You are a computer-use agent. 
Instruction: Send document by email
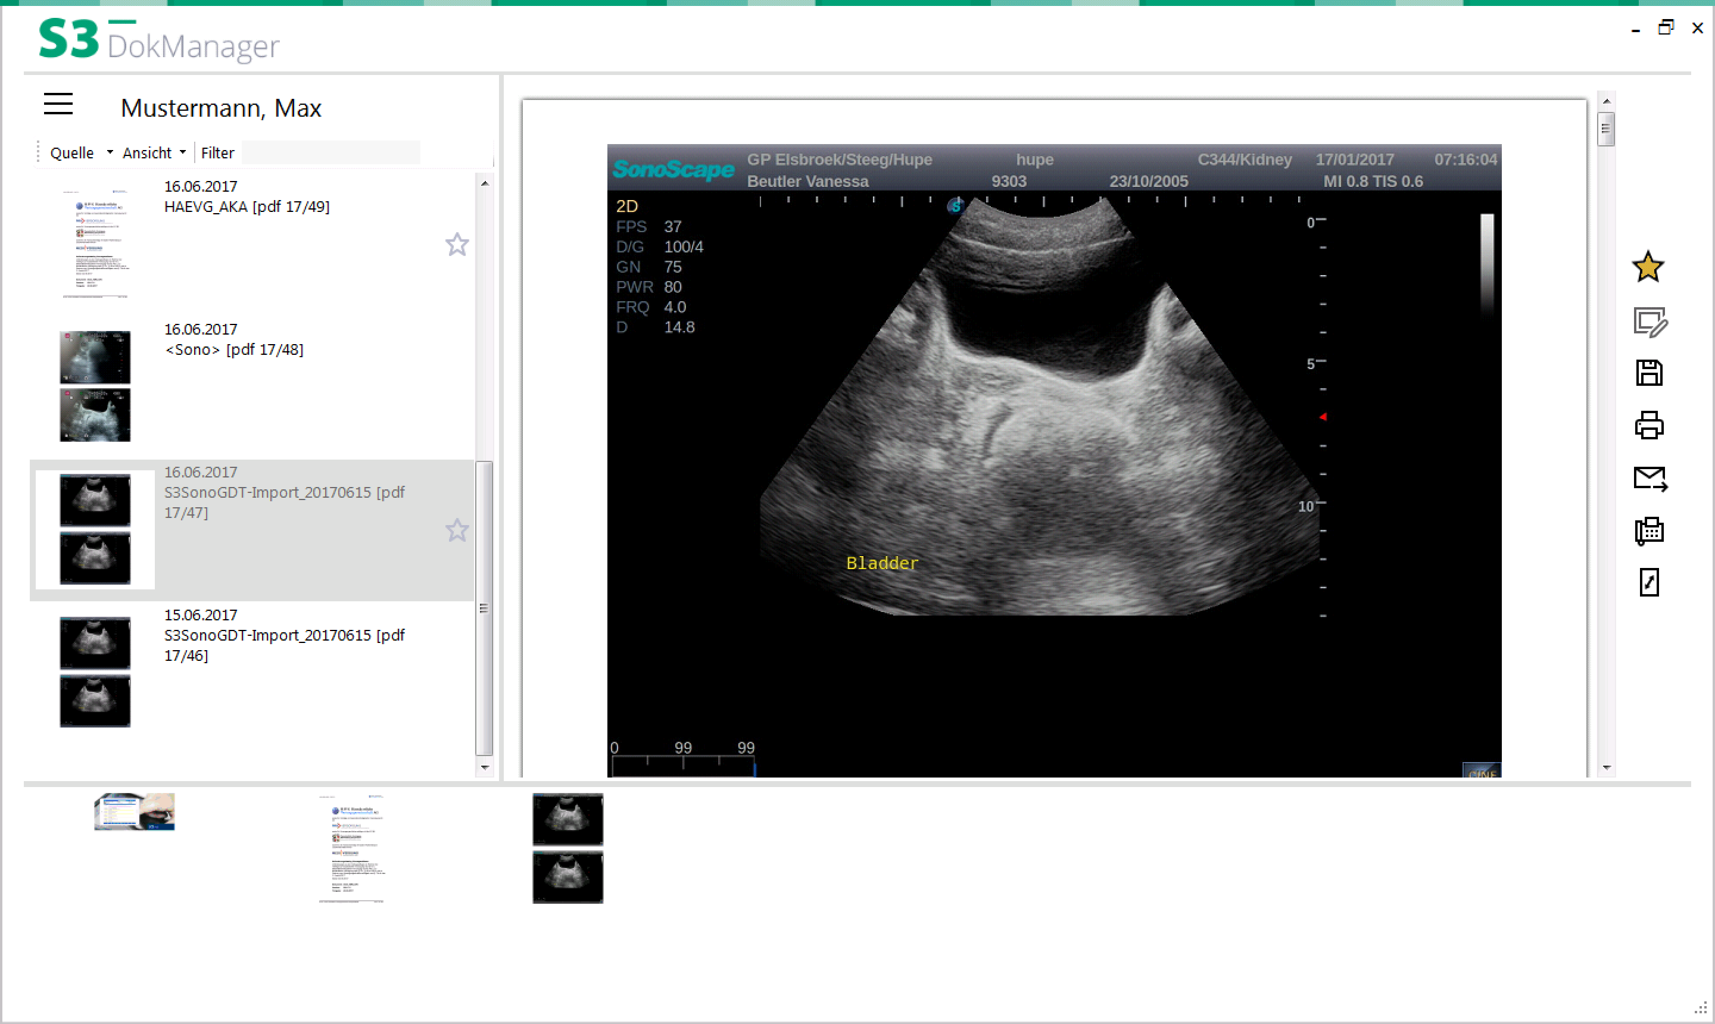pos(1650,478)
